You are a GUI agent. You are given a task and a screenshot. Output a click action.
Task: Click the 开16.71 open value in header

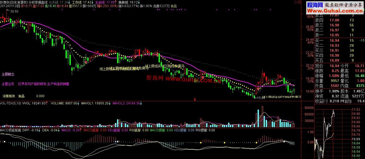click(x=27, y=6)
